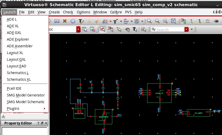Click the workspace visibility eye icon

tap(93, 29)
